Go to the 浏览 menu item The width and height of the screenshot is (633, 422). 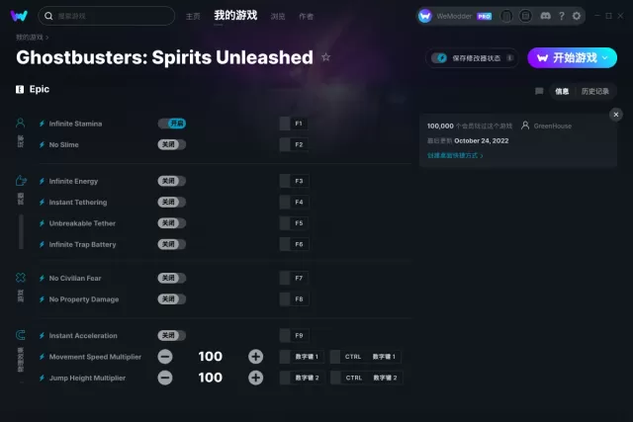click(x=278, y=17)
